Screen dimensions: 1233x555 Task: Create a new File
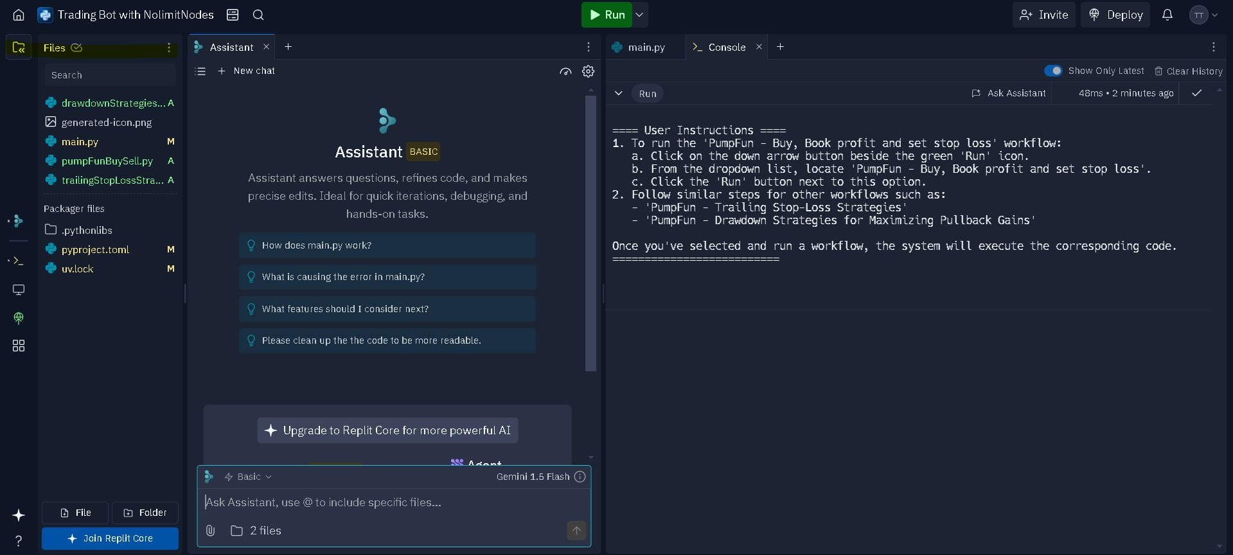tap(75, 513)
